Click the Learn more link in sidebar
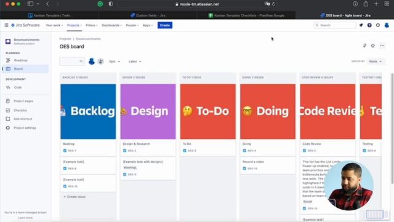The width and height of the screenshot is (394, 222). [25, 218]
